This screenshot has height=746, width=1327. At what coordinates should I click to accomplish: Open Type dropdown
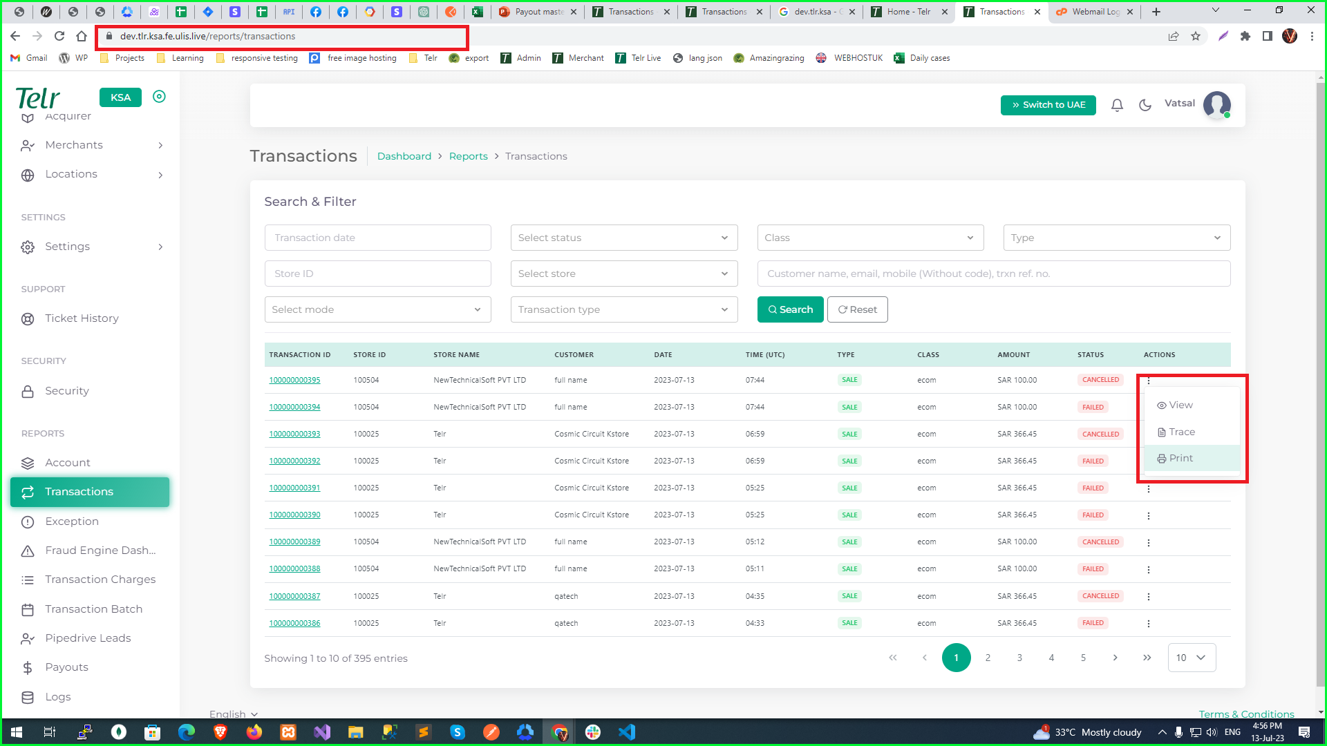coord(1116,238)
